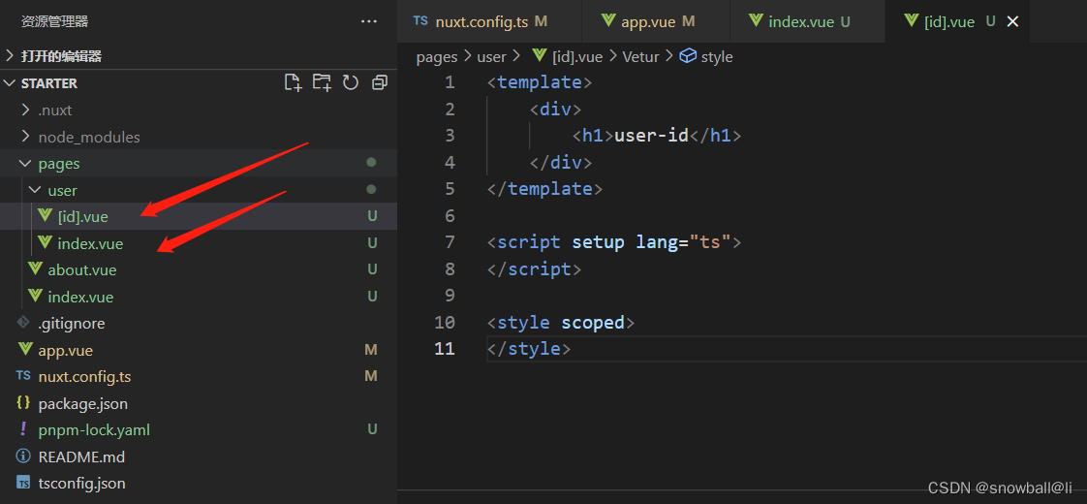Image resolution: width=1087 pixels, height=504 pixels.
Task: Open the .gitignore file
Action: 71,324
